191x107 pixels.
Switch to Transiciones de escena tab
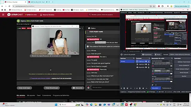(167, 88)
